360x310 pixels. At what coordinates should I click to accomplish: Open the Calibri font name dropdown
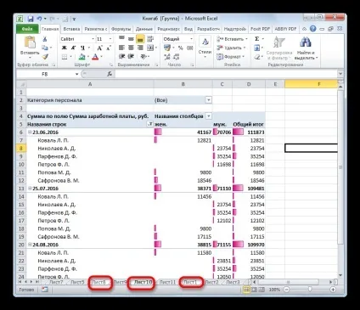point(93,39)
